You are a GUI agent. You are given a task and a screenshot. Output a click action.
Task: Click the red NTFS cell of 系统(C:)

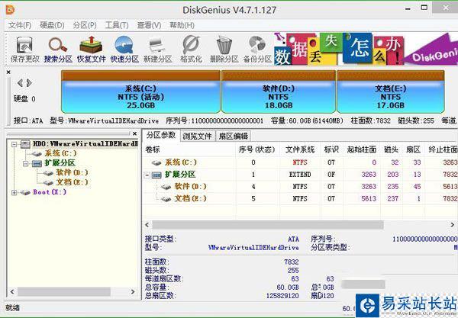click(300, 162)
